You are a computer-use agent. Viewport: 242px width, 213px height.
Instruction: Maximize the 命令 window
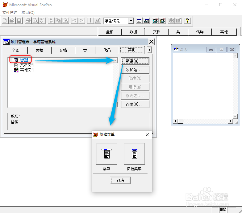pos(222,50)
